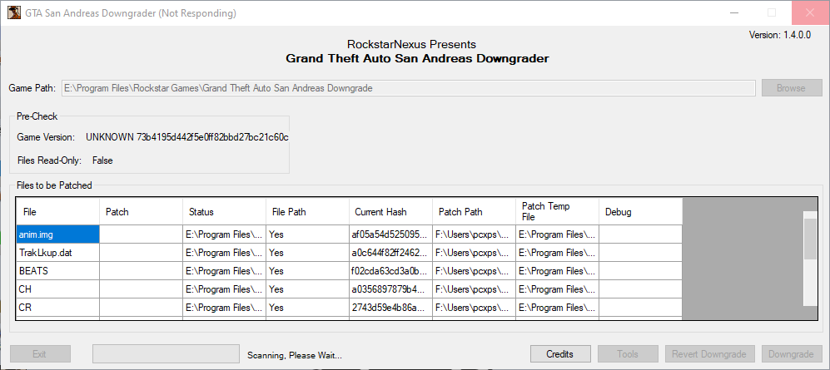The width and height of the screenshot is (830, 370).
Task: Click the Current Hash column header
Action: click(390, 211)
